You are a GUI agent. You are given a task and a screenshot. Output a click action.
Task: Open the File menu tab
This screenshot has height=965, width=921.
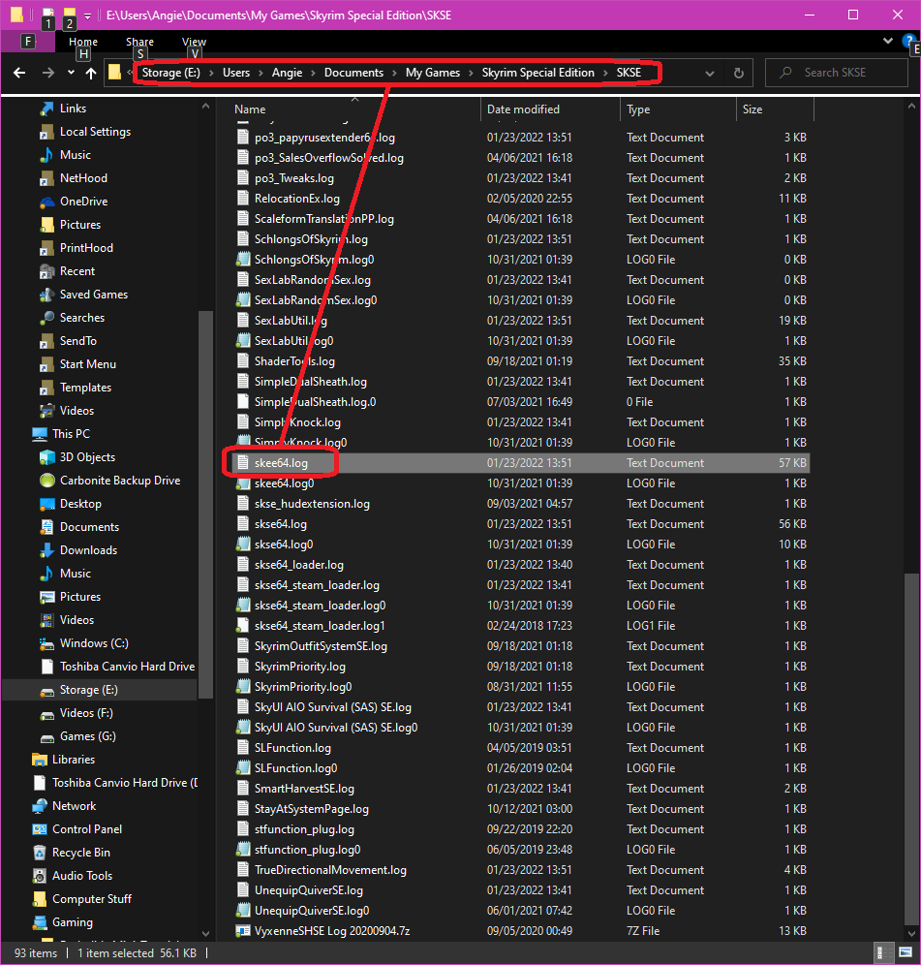click(x=28, y=42)
